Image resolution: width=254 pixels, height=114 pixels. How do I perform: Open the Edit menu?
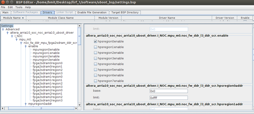pos(10,7)
